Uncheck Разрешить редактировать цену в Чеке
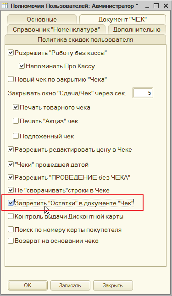172x296 pixels. coord(11,149)
